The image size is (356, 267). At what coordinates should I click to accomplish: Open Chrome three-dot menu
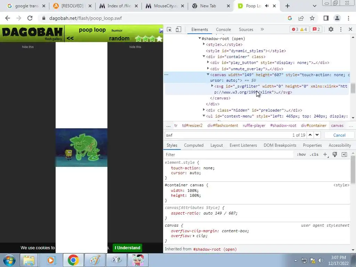click(348, 18)
